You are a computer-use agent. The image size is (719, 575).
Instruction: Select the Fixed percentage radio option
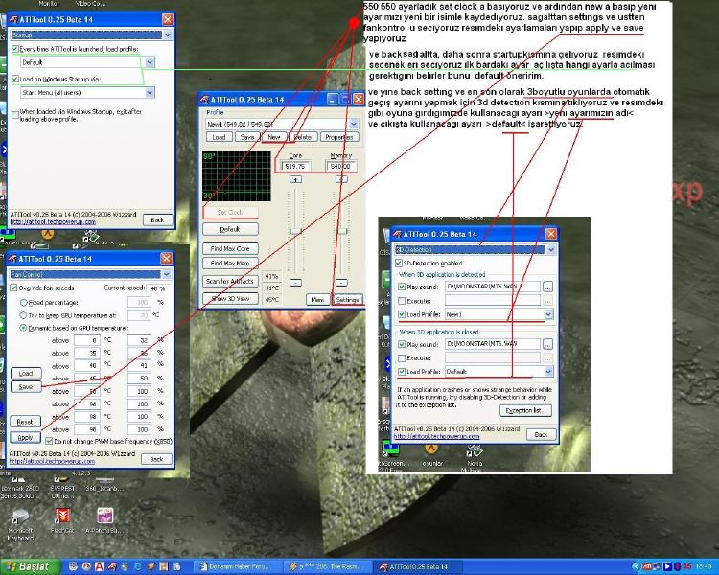[x=23, y=303]
